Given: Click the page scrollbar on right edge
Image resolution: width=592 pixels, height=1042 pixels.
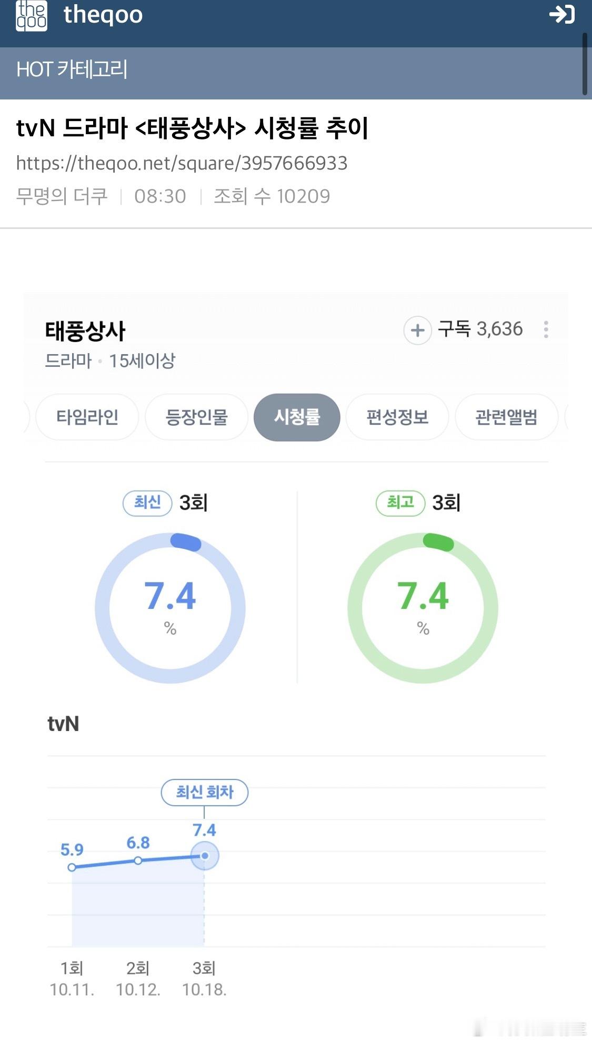Looking at the screenshot, I should pyautogui.click(x=585, y=64).
